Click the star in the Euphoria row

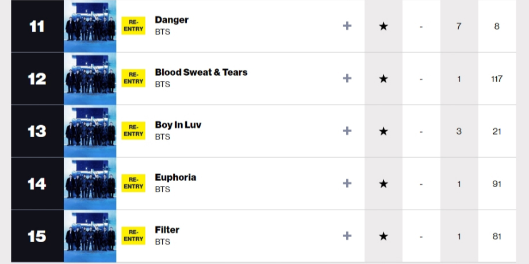pos(384,184)
